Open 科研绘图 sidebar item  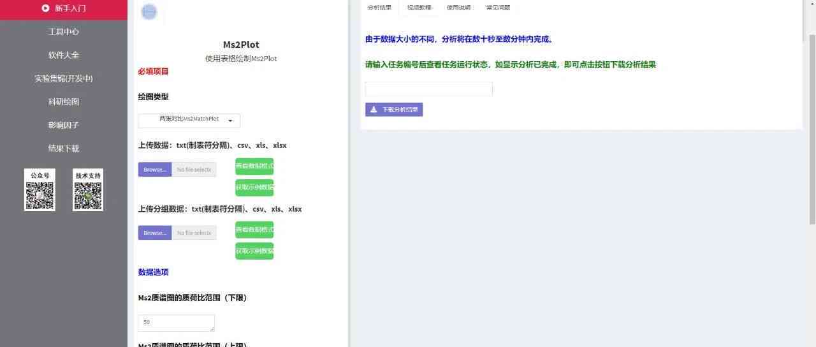[64, 101]
